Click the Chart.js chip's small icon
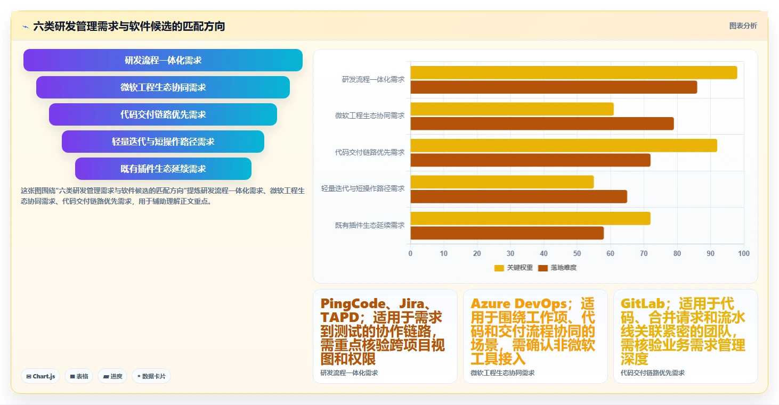Viewport: 779px width, 405px height. click(x=29, y=376)
